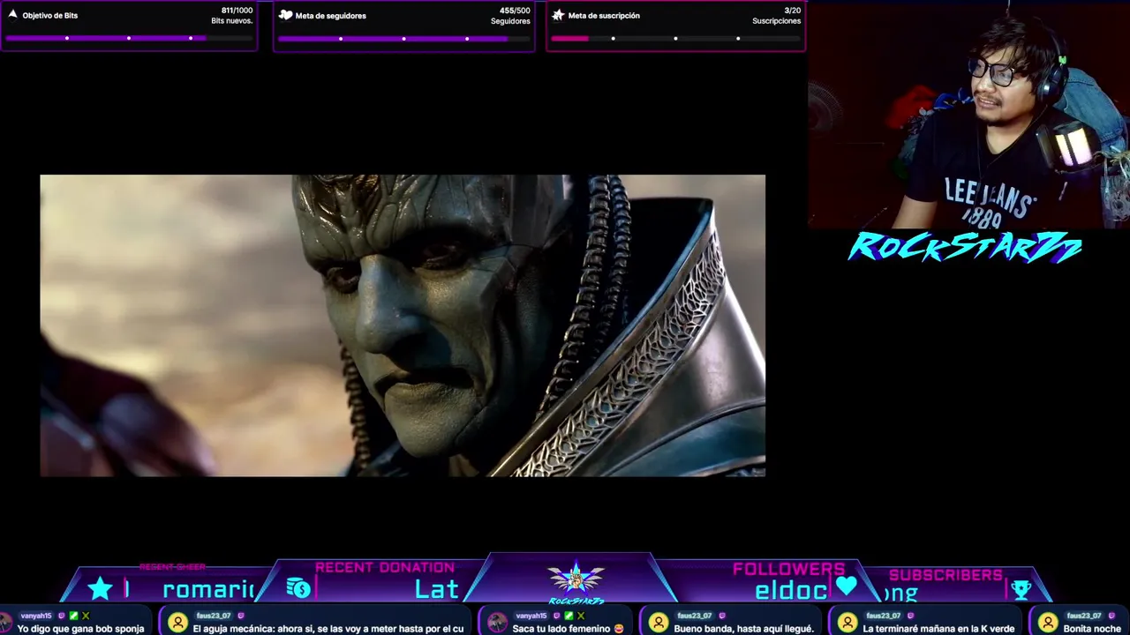Image resolution: width=1130 pixels, height=635 pixels.
Task: Click faus23_07's avatar beside the aguja mecánica message
Action: [177, 623]
